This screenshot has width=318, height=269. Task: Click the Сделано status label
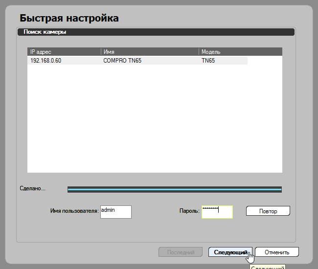(33, 188)
